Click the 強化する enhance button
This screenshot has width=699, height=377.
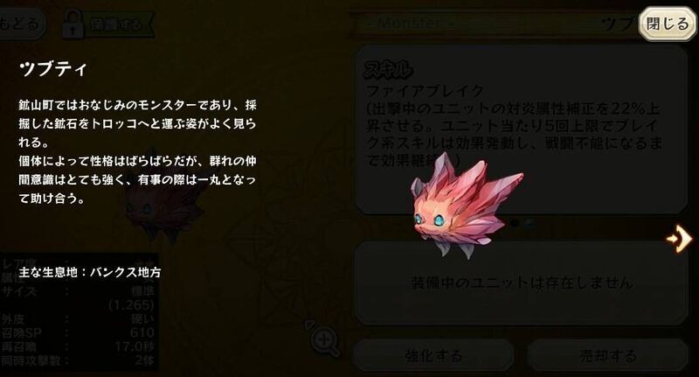click(x=433, y=356)
